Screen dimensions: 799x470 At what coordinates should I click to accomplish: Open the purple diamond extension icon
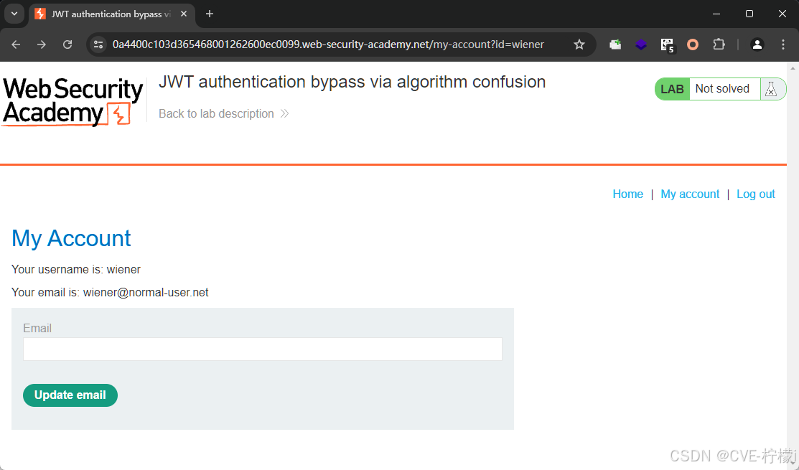641,44
